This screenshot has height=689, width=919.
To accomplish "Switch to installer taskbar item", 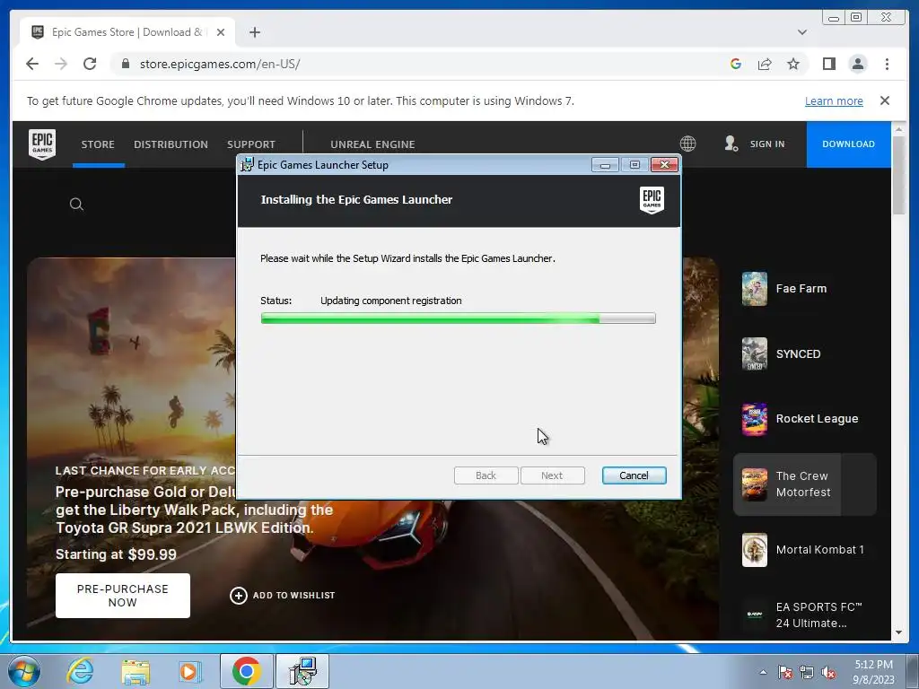I will tap(302, 671).
